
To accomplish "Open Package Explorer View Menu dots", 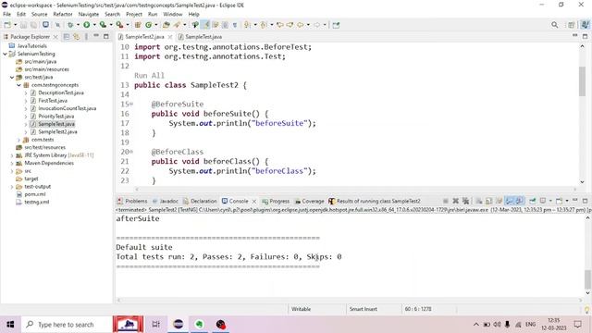I will pyautogui.click(x=86, y=37).
